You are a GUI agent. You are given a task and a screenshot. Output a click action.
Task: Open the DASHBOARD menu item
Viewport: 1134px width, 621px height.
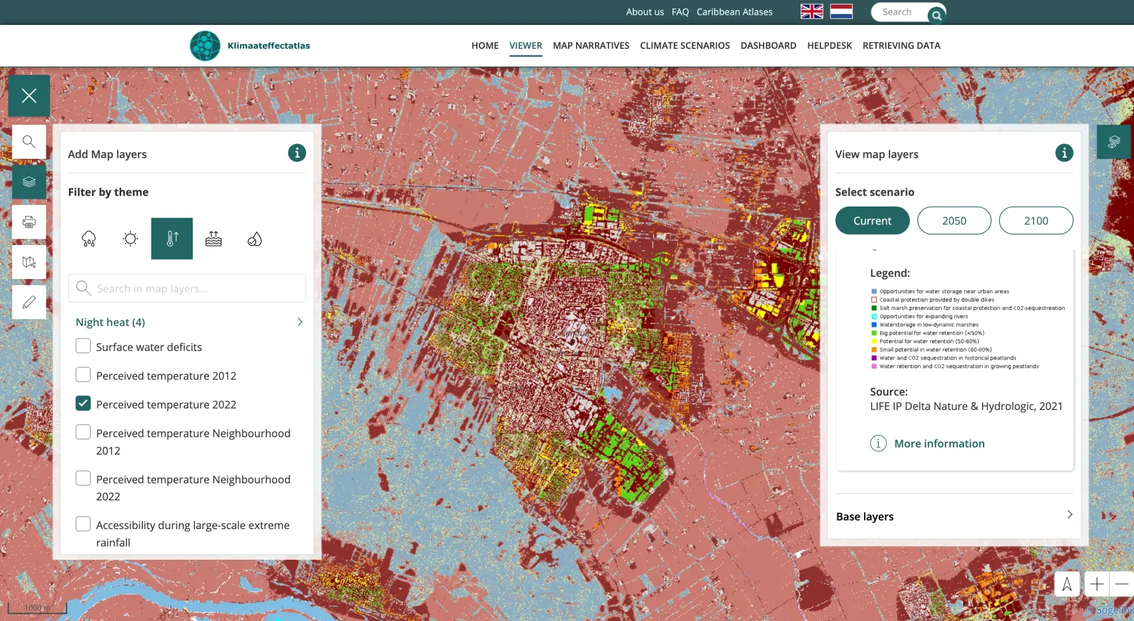(x=768, y=45)
